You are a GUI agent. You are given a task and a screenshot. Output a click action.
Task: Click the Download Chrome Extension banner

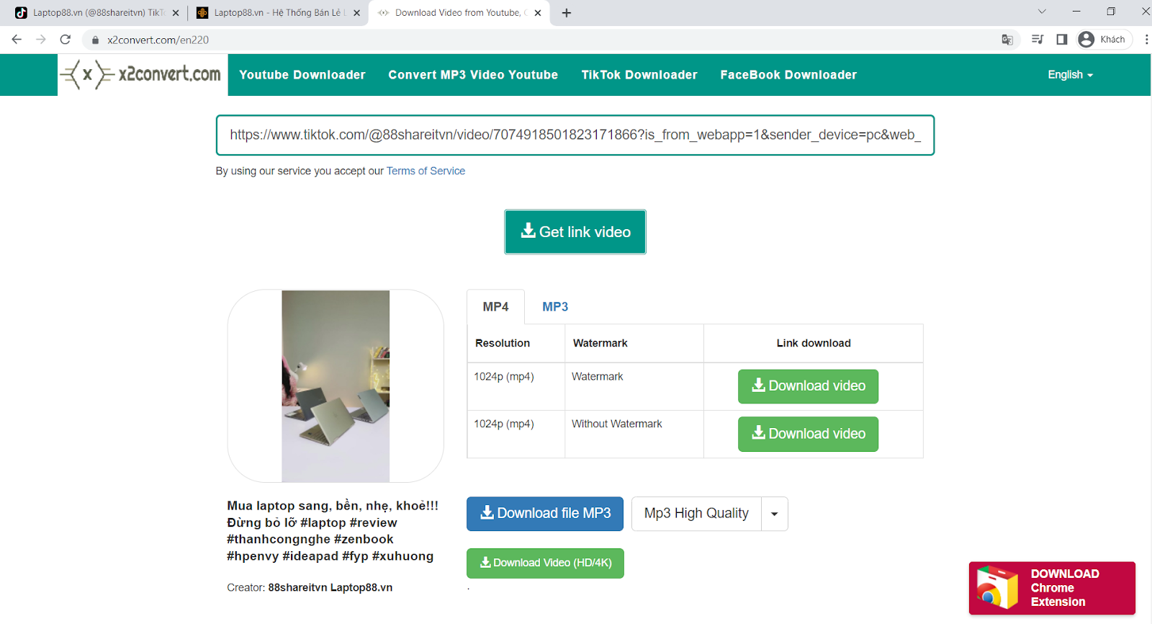point(1052,588)
